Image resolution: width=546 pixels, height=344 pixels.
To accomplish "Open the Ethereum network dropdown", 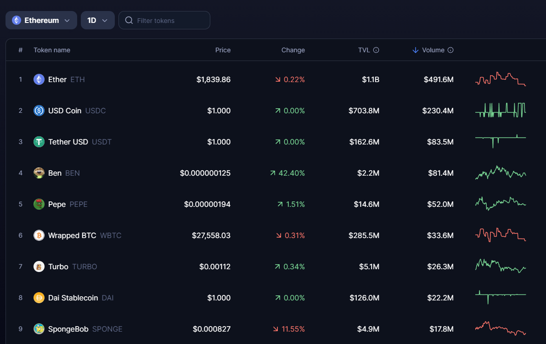I will 41,20.
